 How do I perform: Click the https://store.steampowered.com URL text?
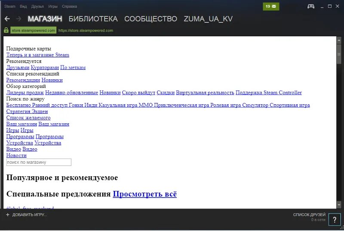point(86,31)
